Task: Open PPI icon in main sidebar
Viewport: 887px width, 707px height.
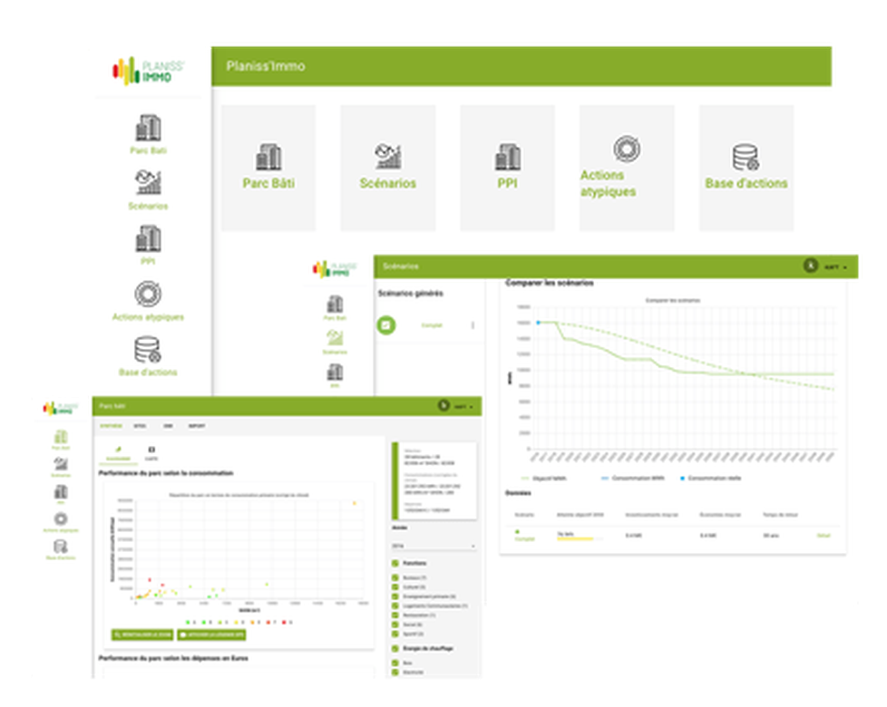Action: coord(148,238)
